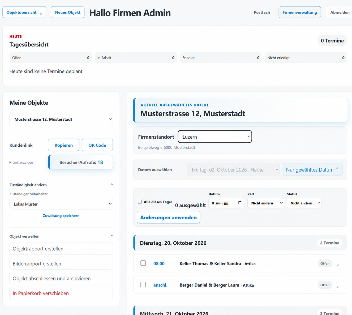The height and width of the screenshot is (315, 352).
Task: Open Firmenverwaltung from the top bar
Action: click(x=300, y=12)
